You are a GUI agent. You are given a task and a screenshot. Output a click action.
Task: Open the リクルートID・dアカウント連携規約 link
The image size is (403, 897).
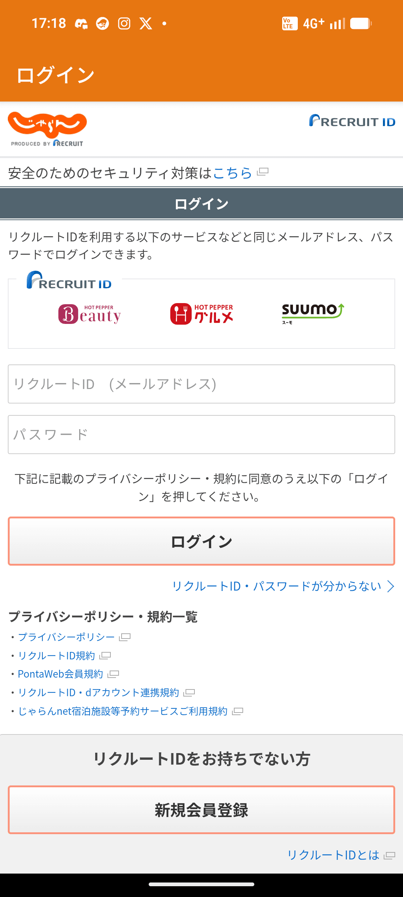click(99, 692)
